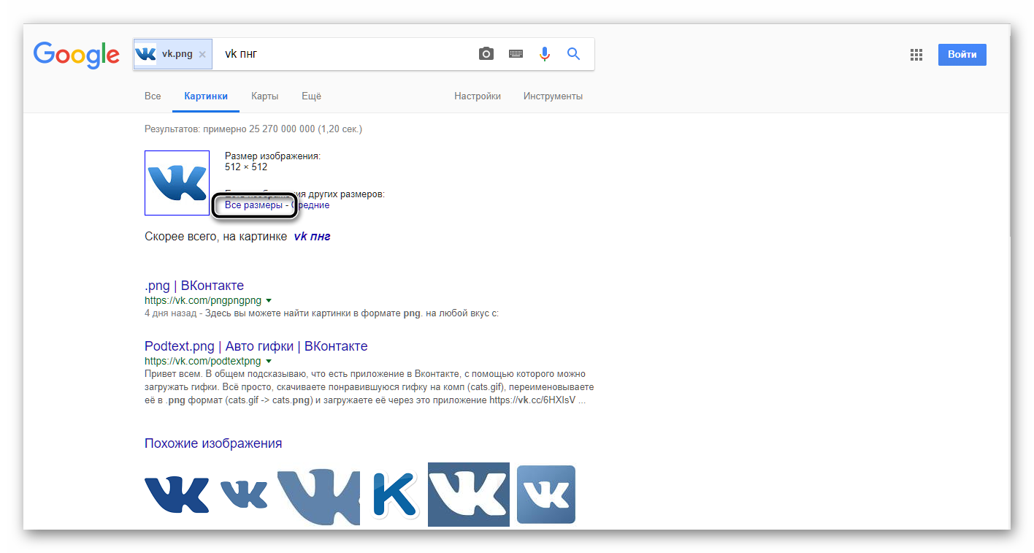Click the blue magnifier search button
Screen dimensions: 1034x553
pos(574,54)
